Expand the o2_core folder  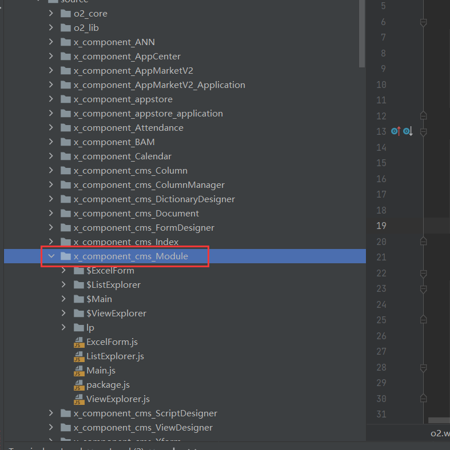51,14
